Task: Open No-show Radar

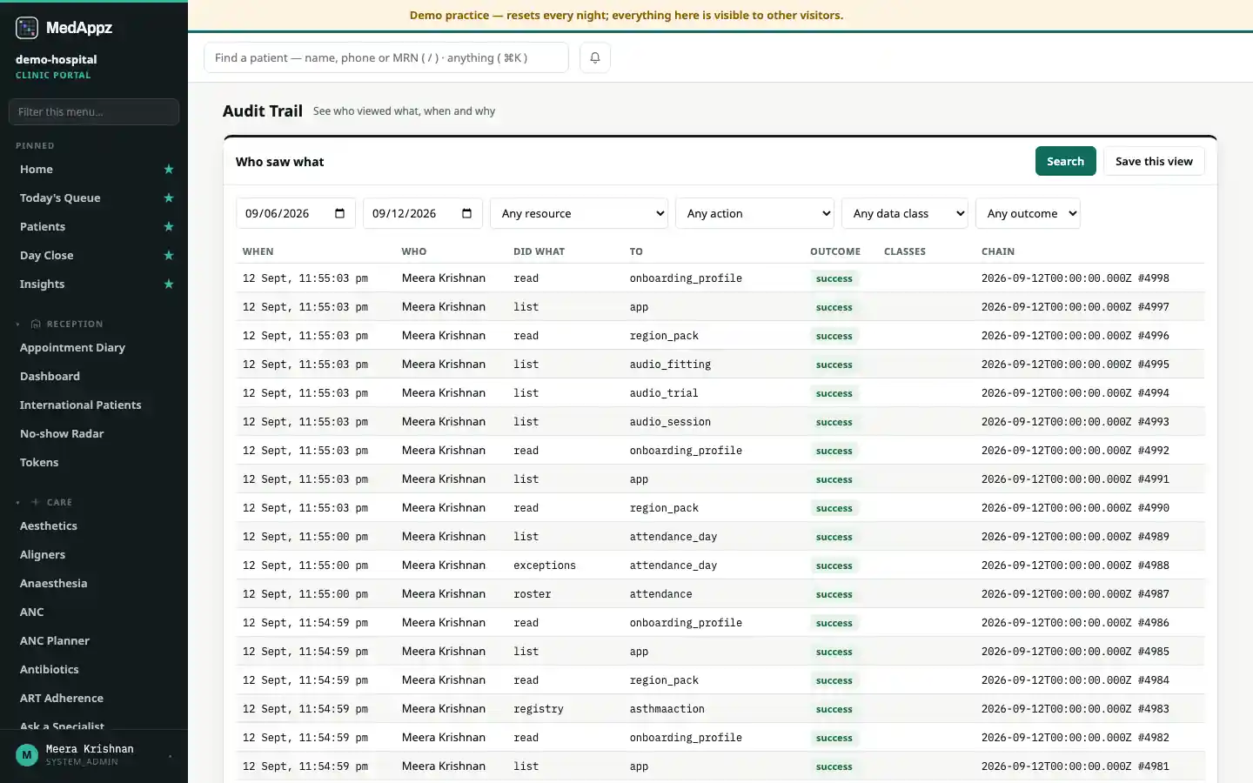Action: pyautogui.click(x=62, y=434)
